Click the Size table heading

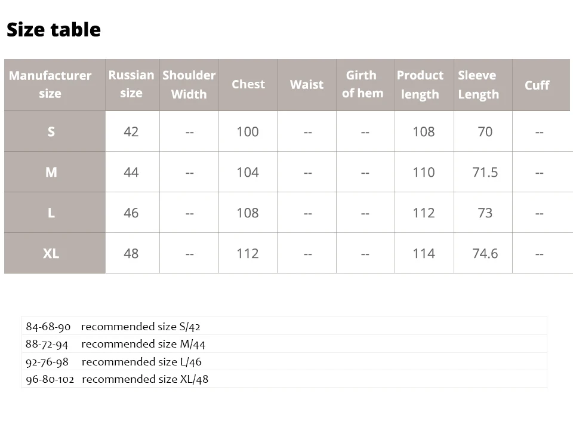tap(54, 30)
